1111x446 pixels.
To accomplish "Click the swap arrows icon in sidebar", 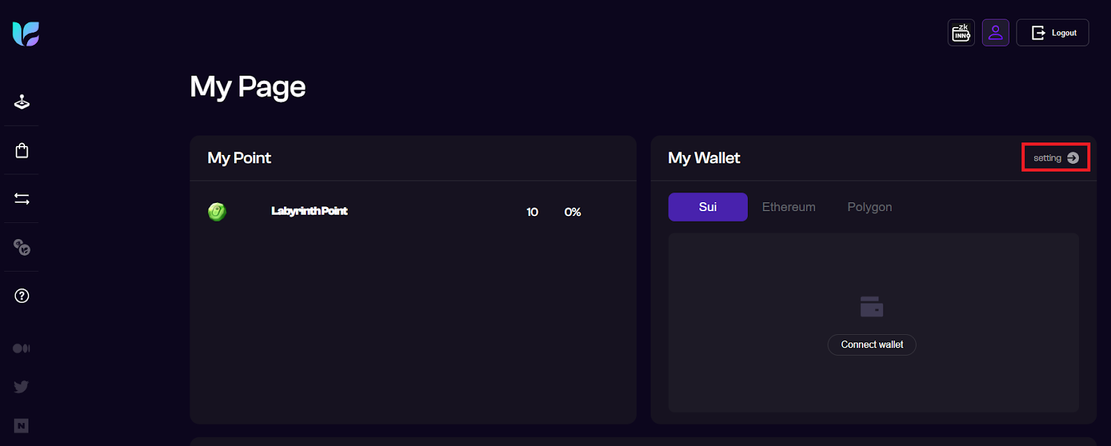I will [x=22, y=199].
